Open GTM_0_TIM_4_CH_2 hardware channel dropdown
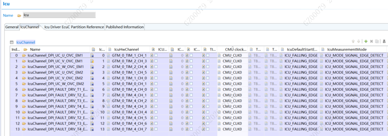This screenshot has width=388, height=136. [x=128, y=101]
